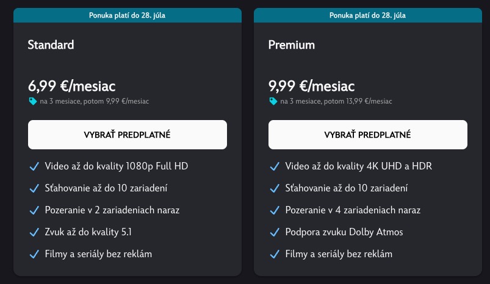Viewport: 490px width, 284px height.
Task: Click the Premium plan price tag icon
Action: [273, 101]
